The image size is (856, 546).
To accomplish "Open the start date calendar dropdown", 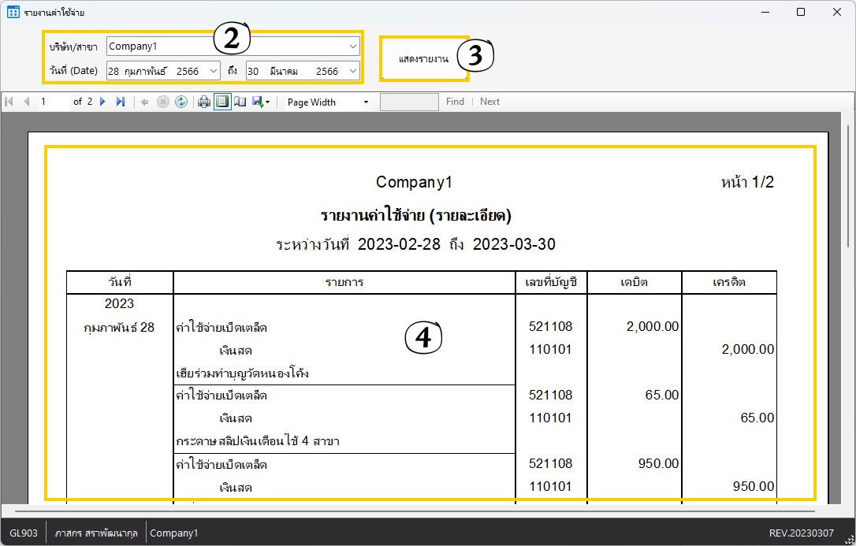I will 214,71.
